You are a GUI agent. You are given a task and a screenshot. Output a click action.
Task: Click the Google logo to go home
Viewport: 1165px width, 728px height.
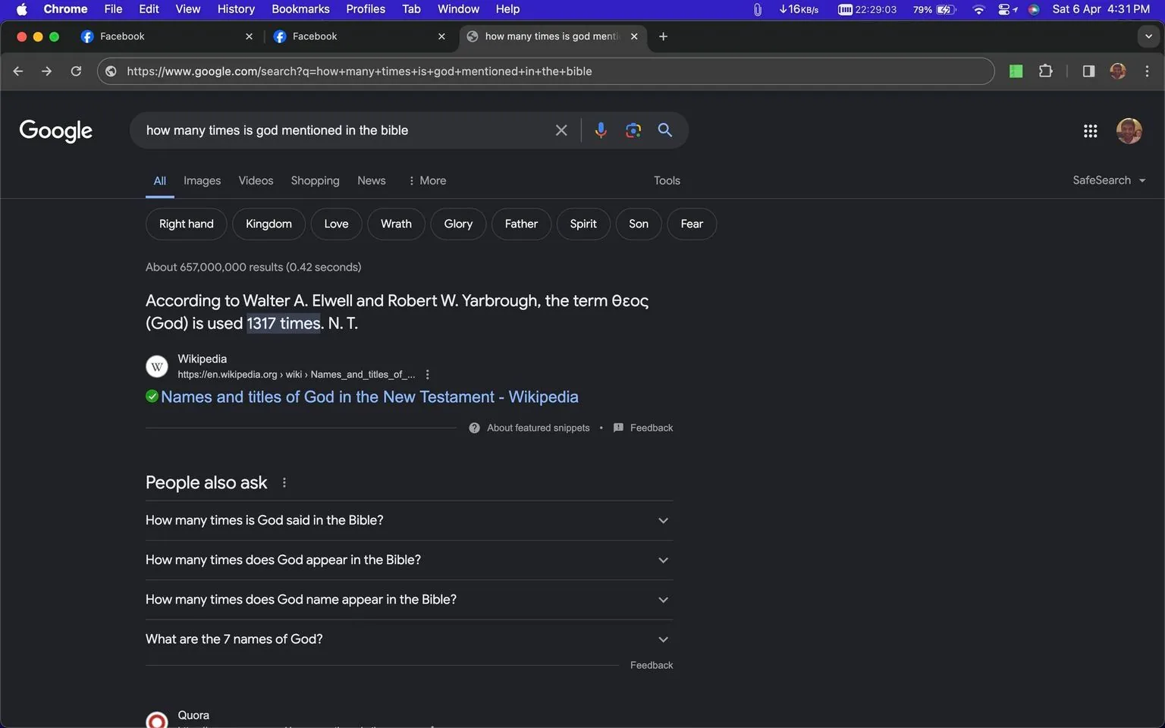click(55, 130)
